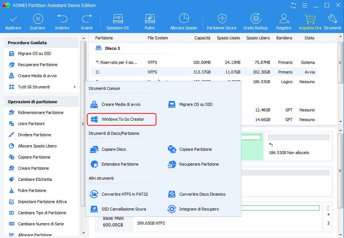Select SSD Cancellazione Sicura

[118, 209]
